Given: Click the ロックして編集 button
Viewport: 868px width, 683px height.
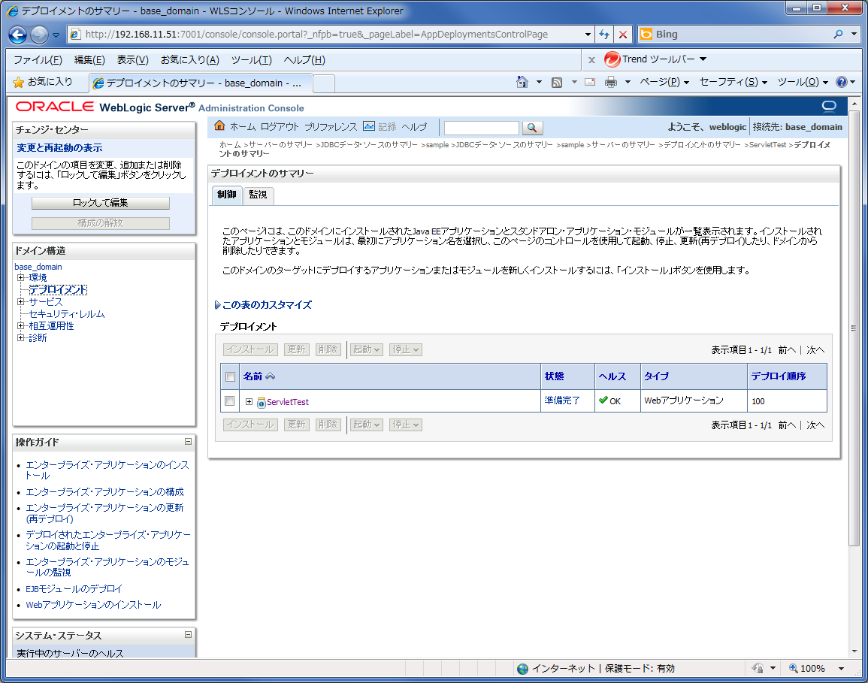Looking at the screenshot, I should pos(100,203).
